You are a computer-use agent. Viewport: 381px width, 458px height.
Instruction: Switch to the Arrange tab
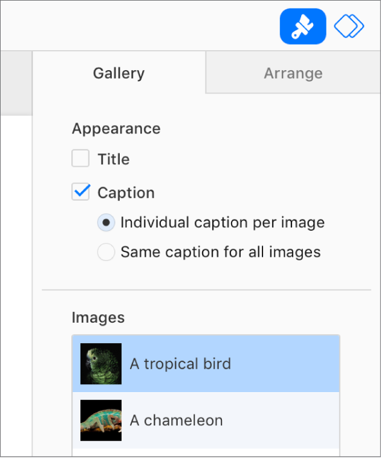point(293,73)
